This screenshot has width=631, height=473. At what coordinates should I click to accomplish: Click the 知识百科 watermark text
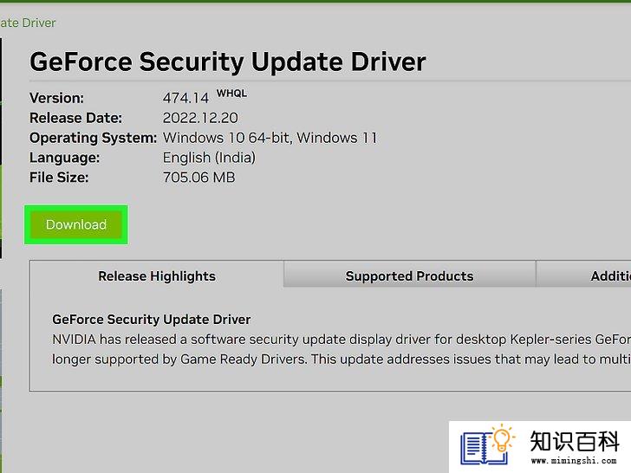click(x=575, y=441)
